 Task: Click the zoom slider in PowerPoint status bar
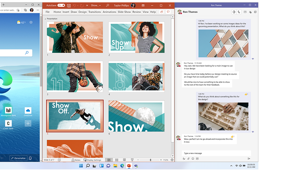tap(150, 160)
